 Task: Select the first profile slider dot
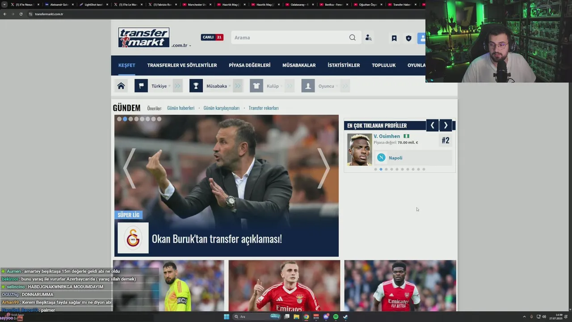375,169
